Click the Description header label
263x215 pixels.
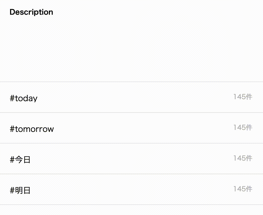click(x=31, y=12)
